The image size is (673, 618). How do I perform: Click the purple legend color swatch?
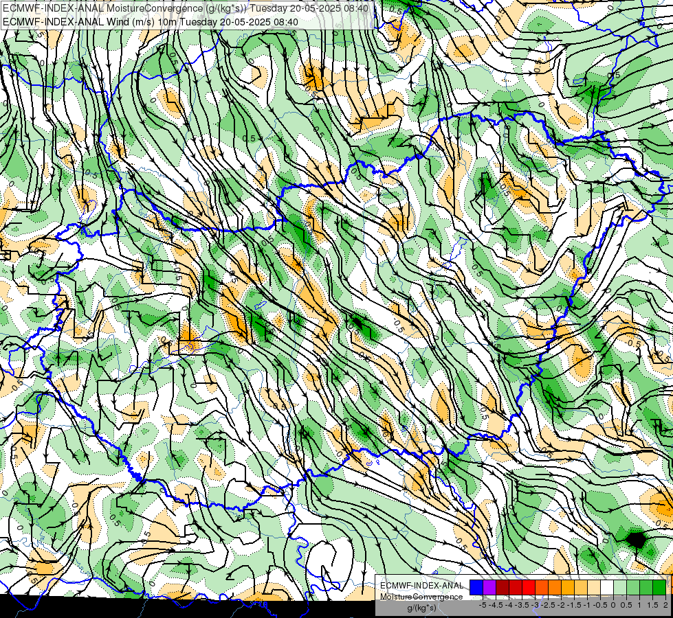tap(489, 588)
